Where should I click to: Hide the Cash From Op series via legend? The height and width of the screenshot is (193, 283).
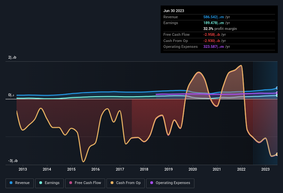point(125,183)
